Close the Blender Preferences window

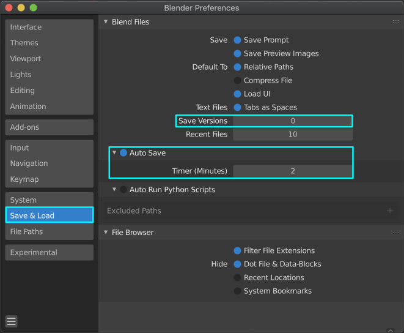point(9,8)
